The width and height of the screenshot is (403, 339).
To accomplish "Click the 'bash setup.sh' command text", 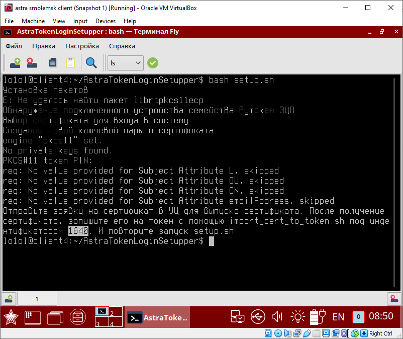I will pos(241,80).
